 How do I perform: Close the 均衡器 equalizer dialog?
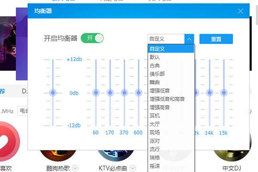click(x=240, y=11)
